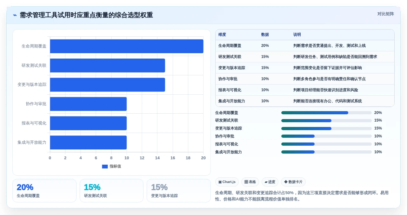Click the 协作与审批 10% progress bar
407x215 pixels.
(326, 136)
